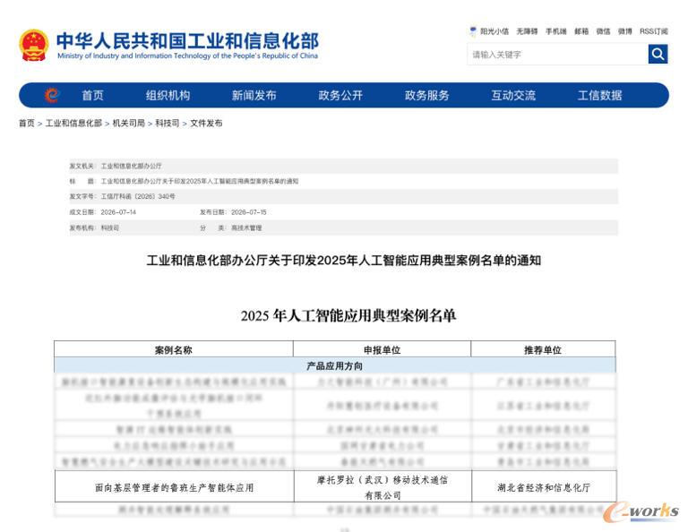Viewport: 688px width, 532px height.
Task: Click the 阳光小信 robot icon
Action: [x=473, y=31]
